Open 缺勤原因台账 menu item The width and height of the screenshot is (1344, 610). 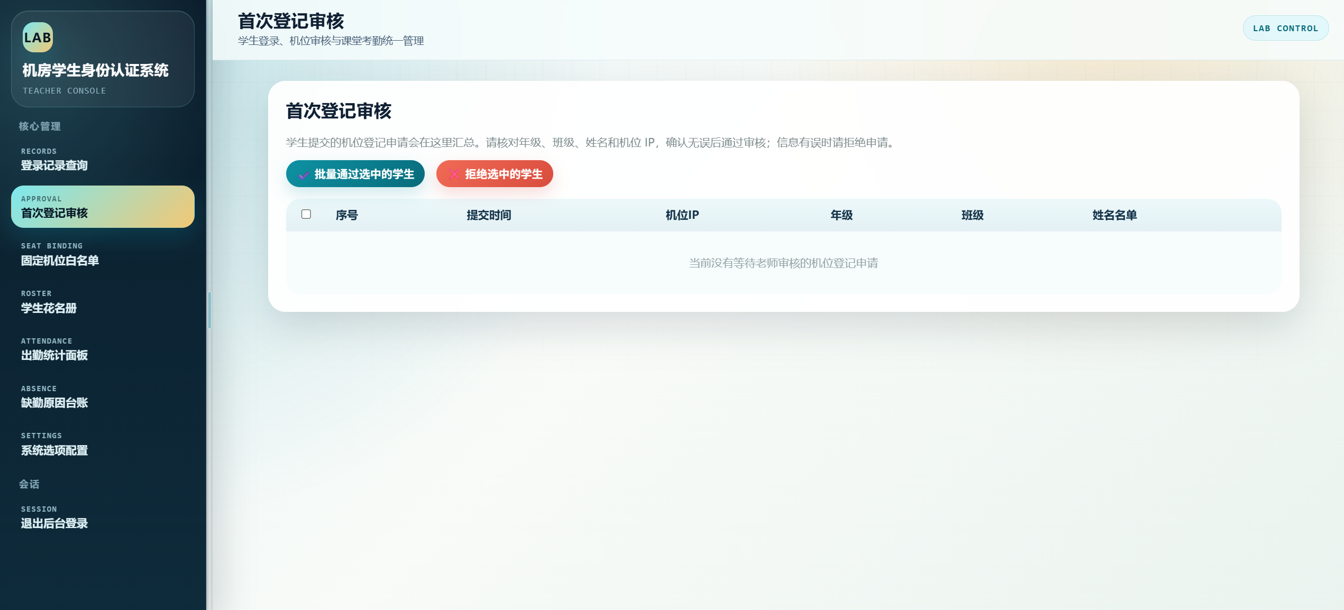tap(103, 396)
